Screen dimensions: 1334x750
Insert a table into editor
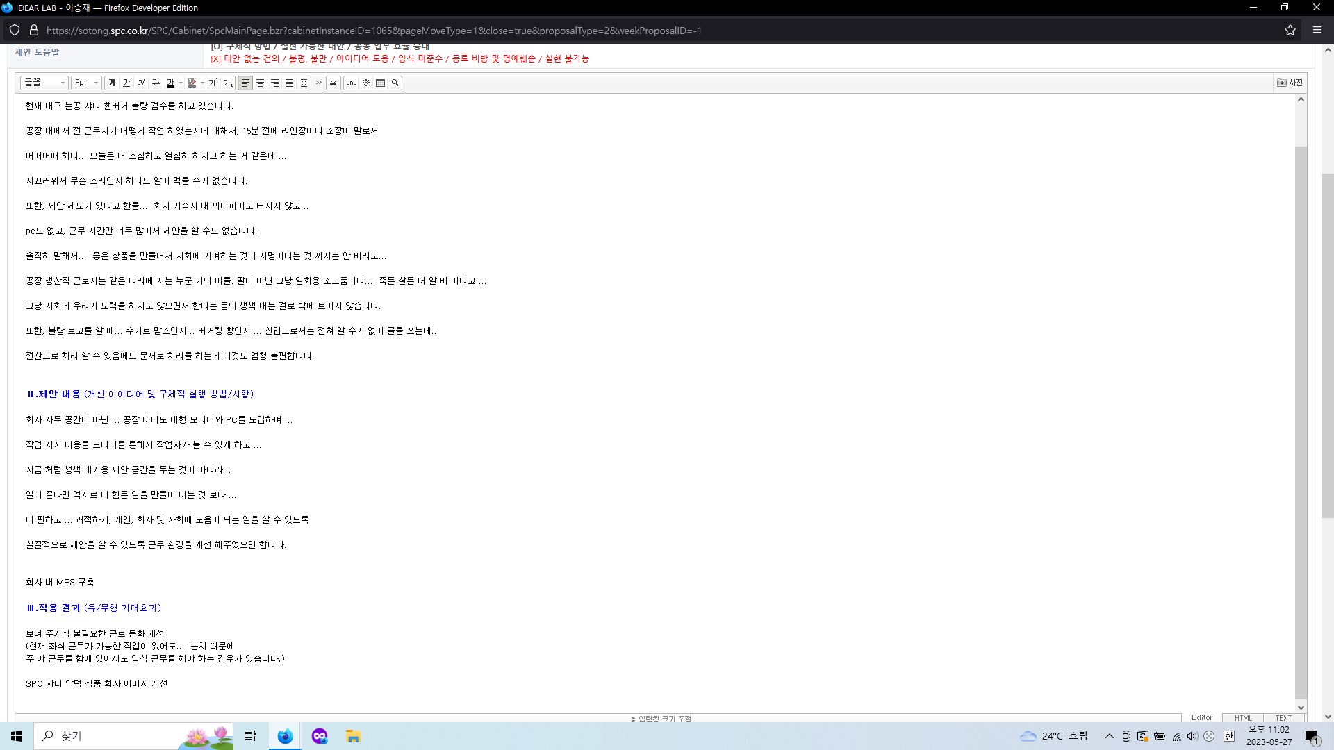point(380,83)
